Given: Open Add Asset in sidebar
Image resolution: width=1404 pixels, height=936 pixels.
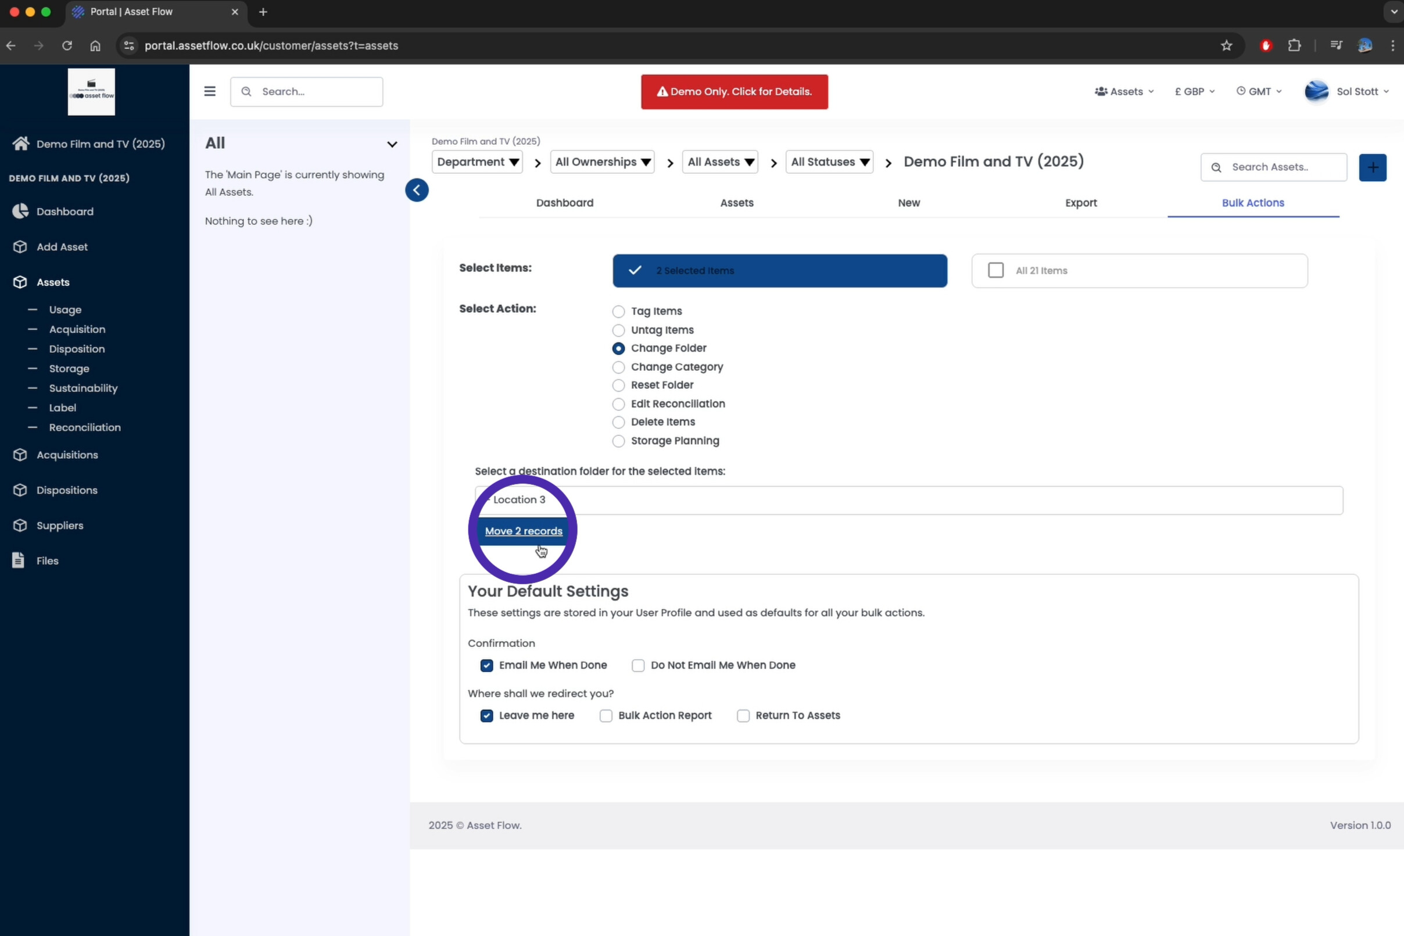Looking at the screenshot, I should (x=62, y=246).
